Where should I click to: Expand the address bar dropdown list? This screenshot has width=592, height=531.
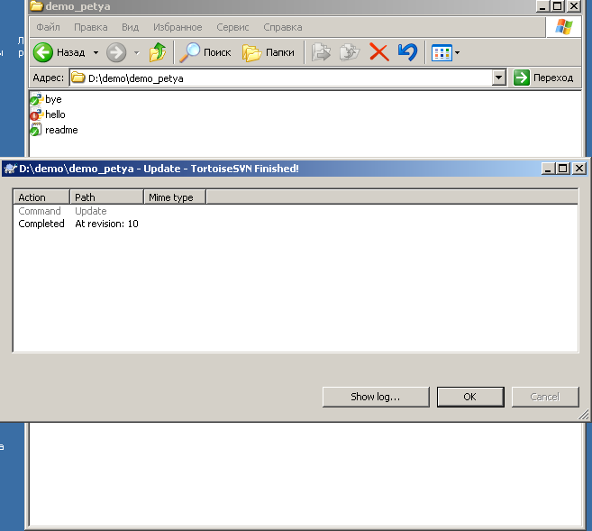(499, 78)
